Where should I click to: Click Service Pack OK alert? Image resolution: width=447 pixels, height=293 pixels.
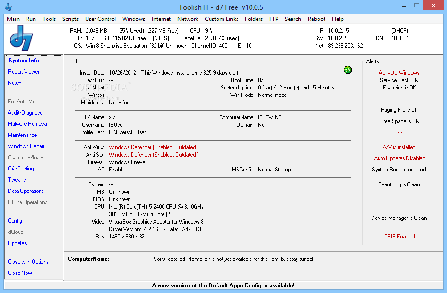pos(400,80)
